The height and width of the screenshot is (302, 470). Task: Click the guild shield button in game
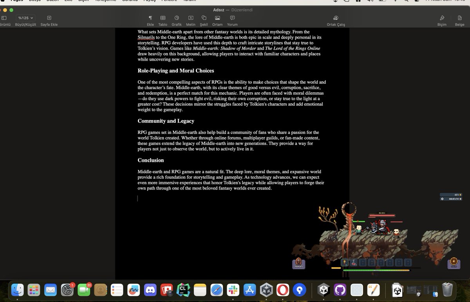[454, 263]
